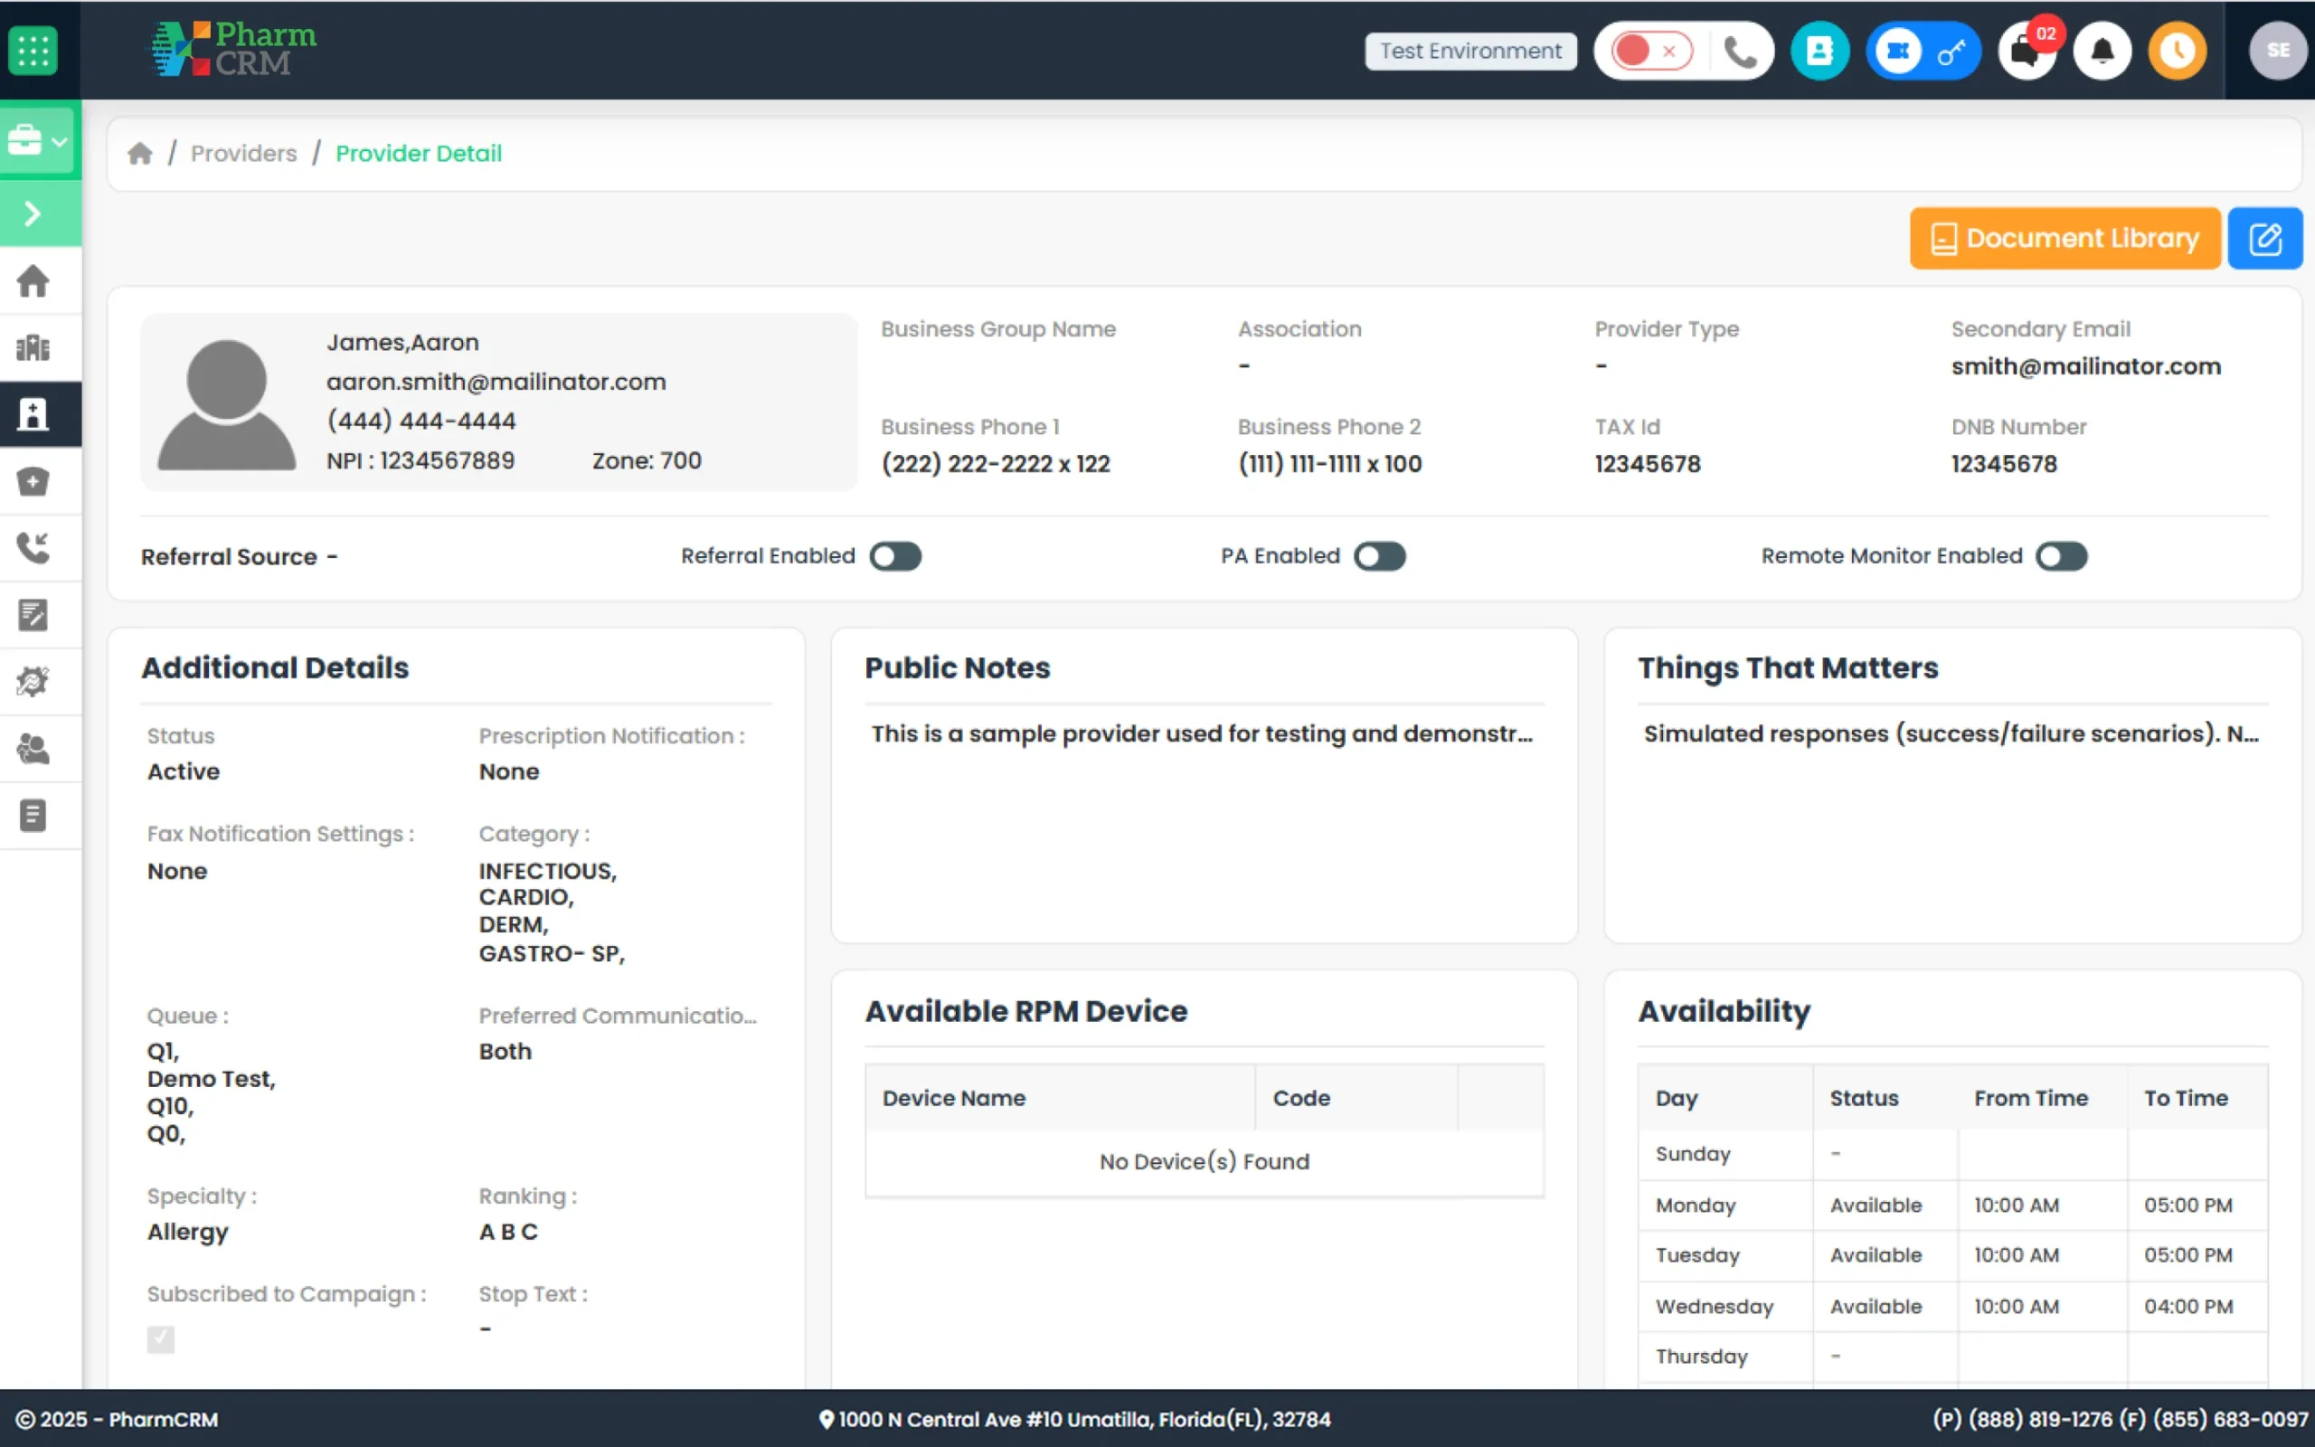Open the buildings icon in sidebar
Viewport: 2315px width, 1447px height.
(33, 347)
